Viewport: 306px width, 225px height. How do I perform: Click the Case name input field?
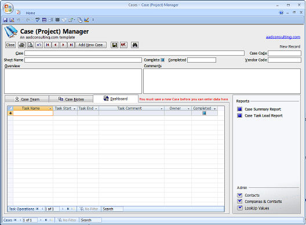coord(134,53)
